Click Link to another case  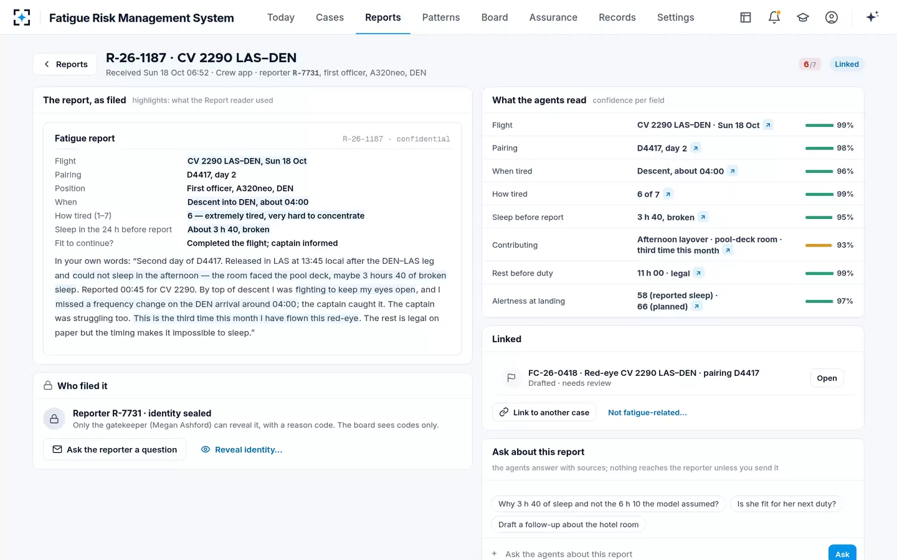click(x=544, y=413)
